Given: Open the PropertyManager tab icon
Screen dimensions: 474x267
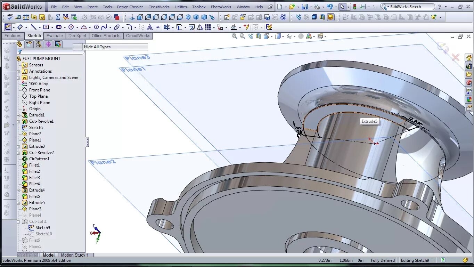Looking at the screenshot, I should [x=29, y=44].
